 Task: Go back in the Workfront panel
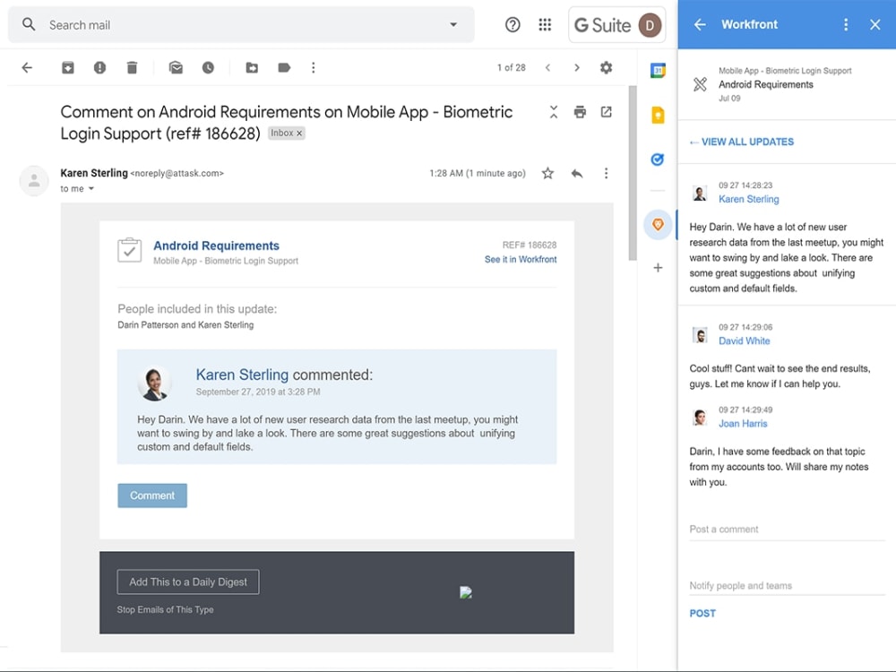(700, 24)
